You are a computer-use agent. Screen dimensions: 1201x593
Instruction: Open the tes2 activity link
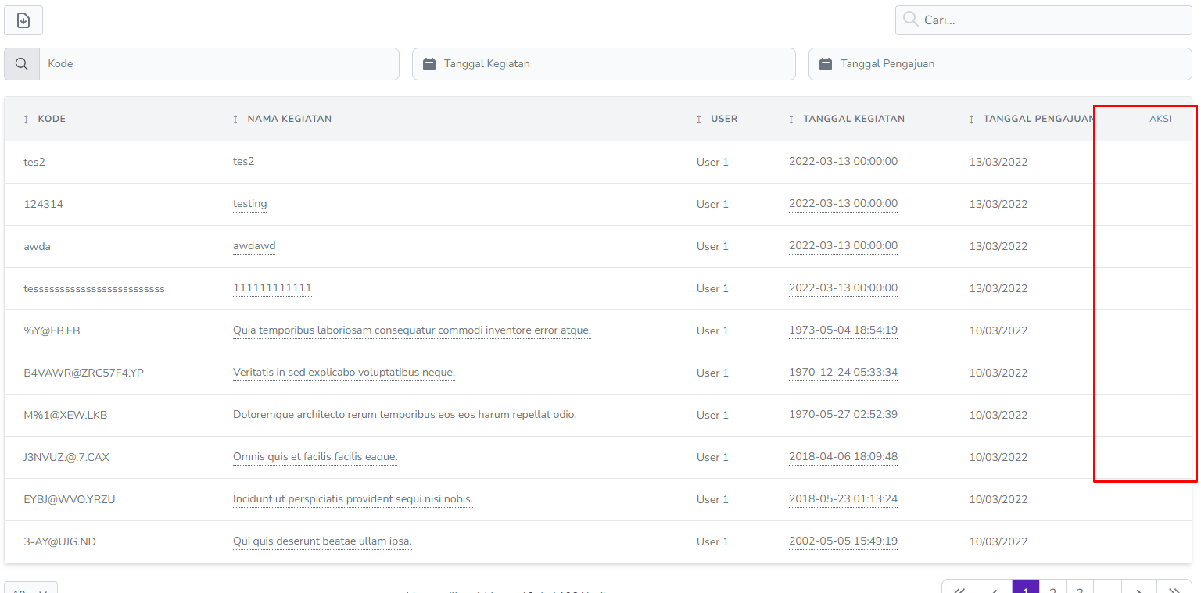[x=243, y=162]
